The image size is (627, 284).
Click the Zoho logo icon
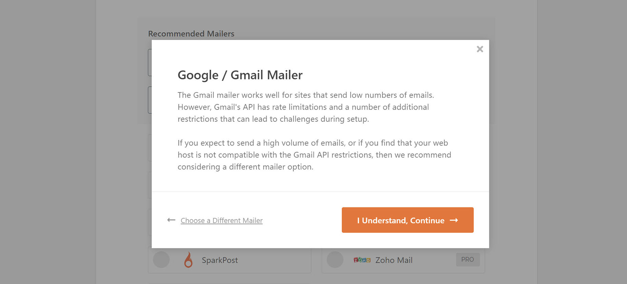[x=362, y=260]
